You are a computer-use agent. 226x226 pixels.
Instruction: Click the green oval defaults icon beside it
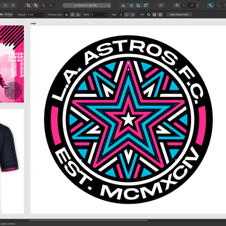coord(13,5)
